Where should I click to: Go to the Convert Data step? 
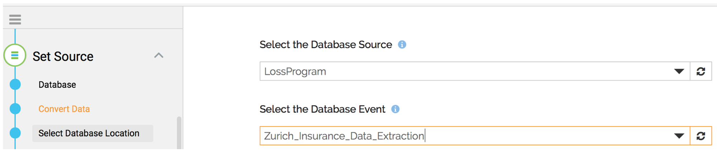click(x=64, y=109)
